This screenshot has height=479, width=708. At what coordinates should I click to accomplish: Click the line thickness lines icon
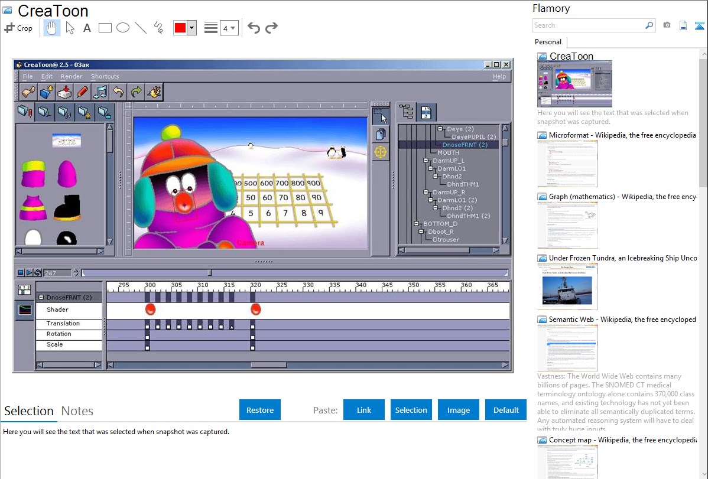[x=211, y=28]
